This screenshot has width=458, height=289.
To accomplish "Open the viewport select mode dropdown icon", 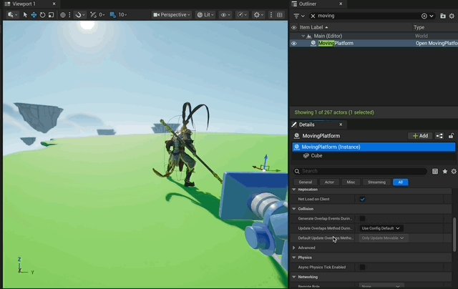I will pyautogui.click(x=12, y=15).
